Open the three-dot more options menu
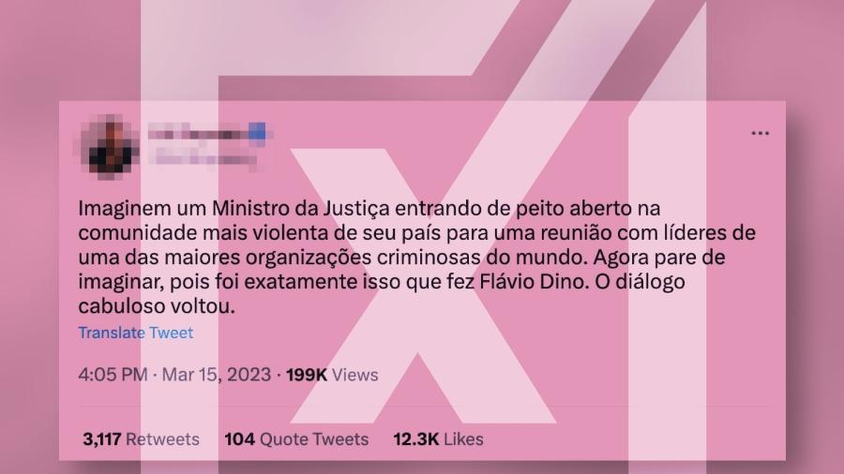 (x=760, y=133)
